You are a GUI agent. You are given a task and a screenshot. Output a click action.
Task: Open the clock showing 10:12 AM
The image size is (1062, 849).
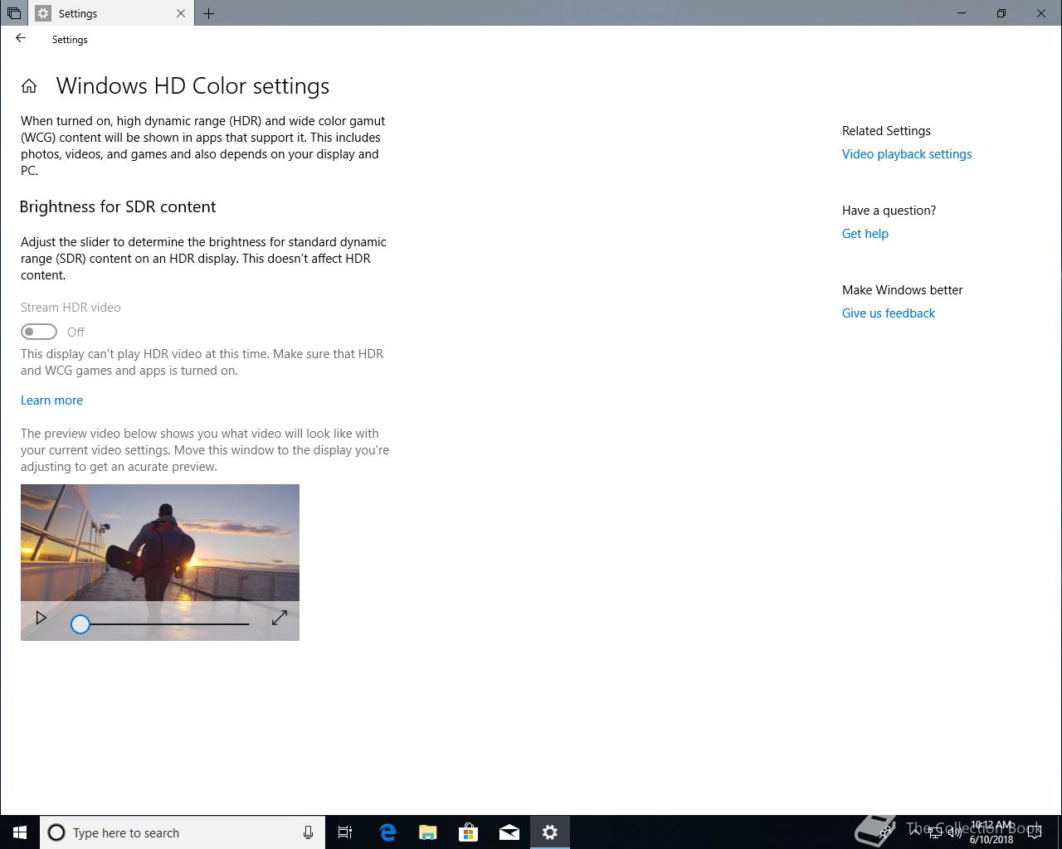991,832
